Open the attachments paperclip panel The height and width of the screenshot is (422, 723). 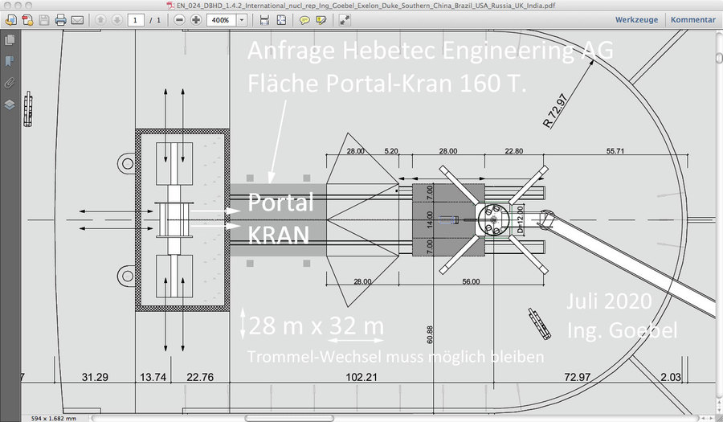click(x=9, y=83)
